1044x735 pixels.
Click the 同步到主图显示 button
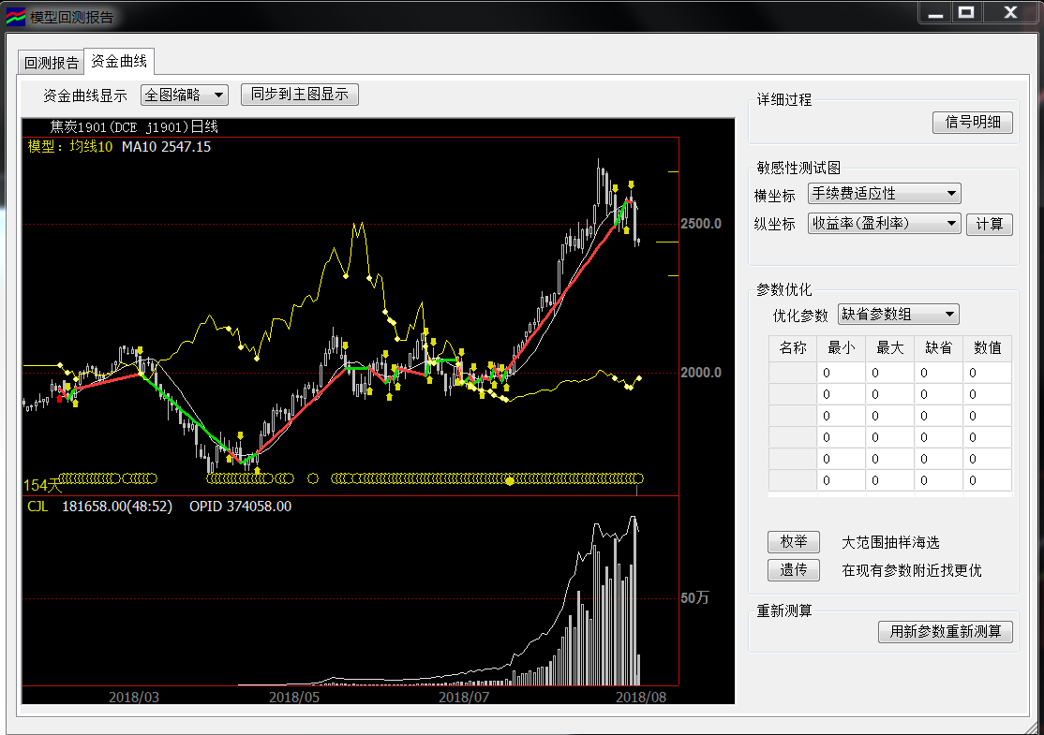(x=300, y=95)
